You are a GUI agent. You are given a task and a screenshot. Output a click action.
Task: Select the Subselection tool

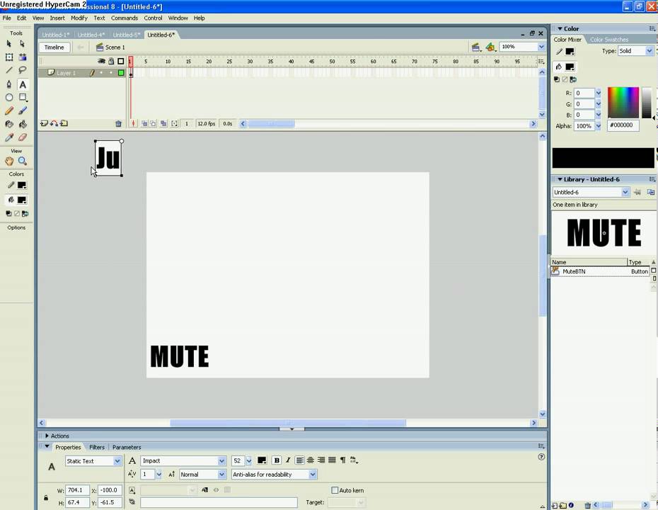(23, 44)
